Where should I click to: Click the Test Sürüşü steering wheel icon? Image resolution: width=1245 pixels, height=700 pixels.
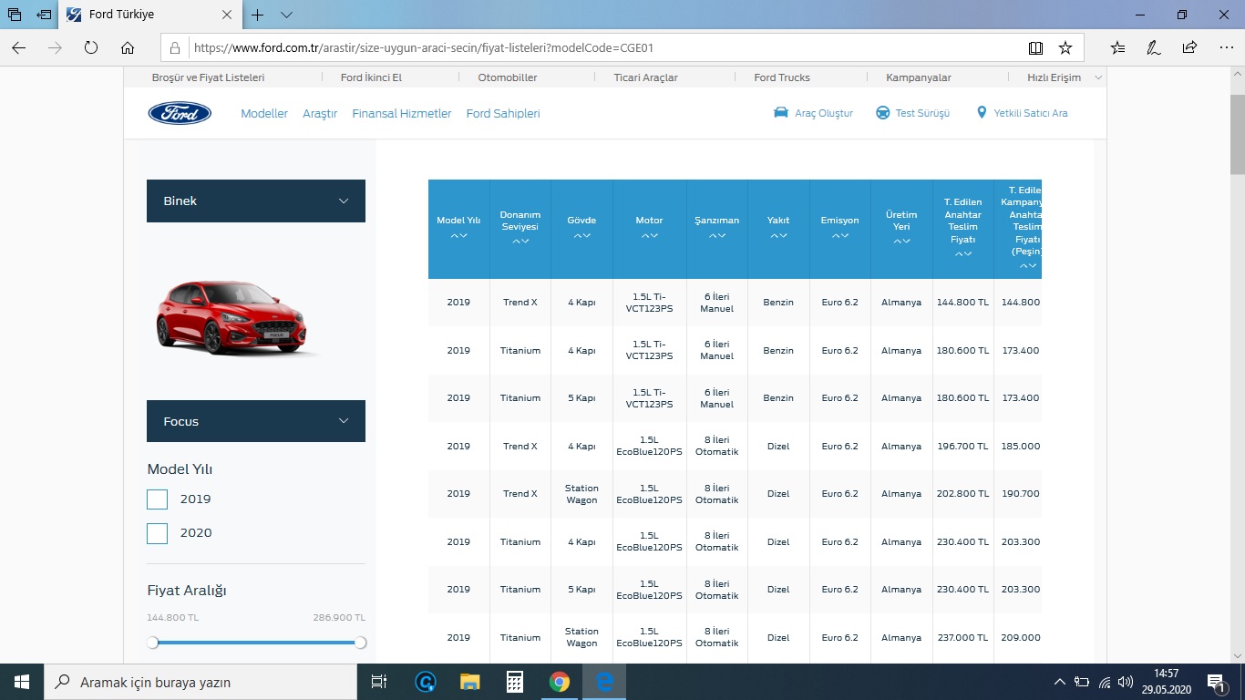(883, 113)
